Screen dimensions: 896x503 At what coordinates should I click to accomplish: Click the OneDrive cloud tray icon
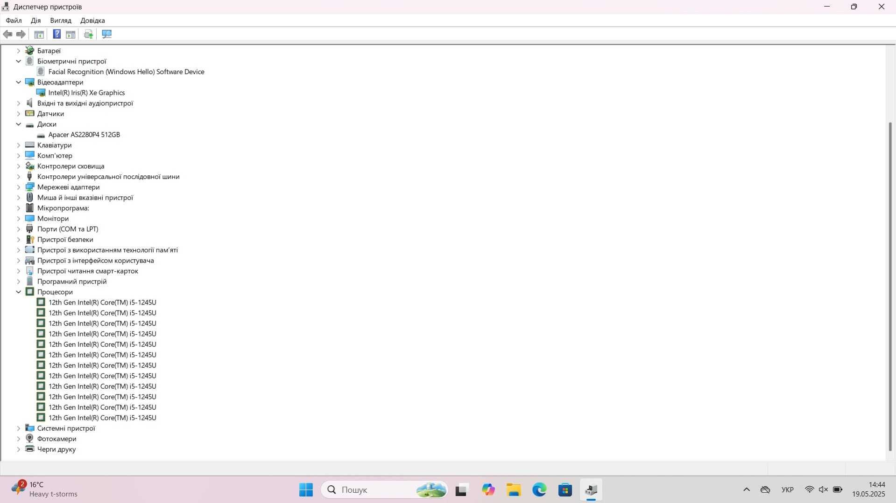pos(765,489)
